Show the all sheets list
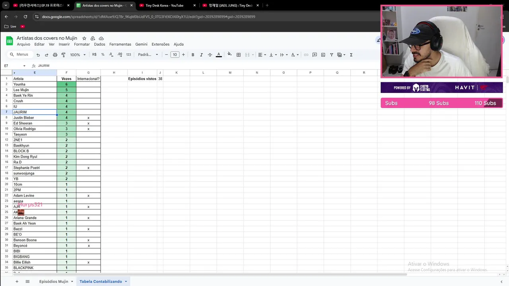Viewport: 509px width, 286px height. pyautogui.click(x=27, y=281)
